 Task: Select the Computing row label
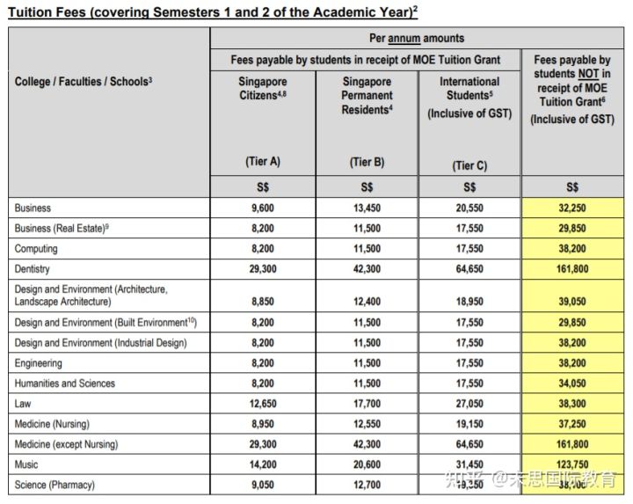coord(36,249)
